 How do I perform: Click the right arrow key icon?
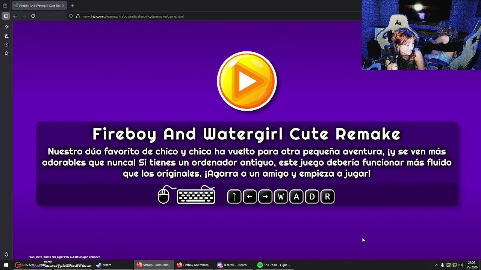(265, 196)
